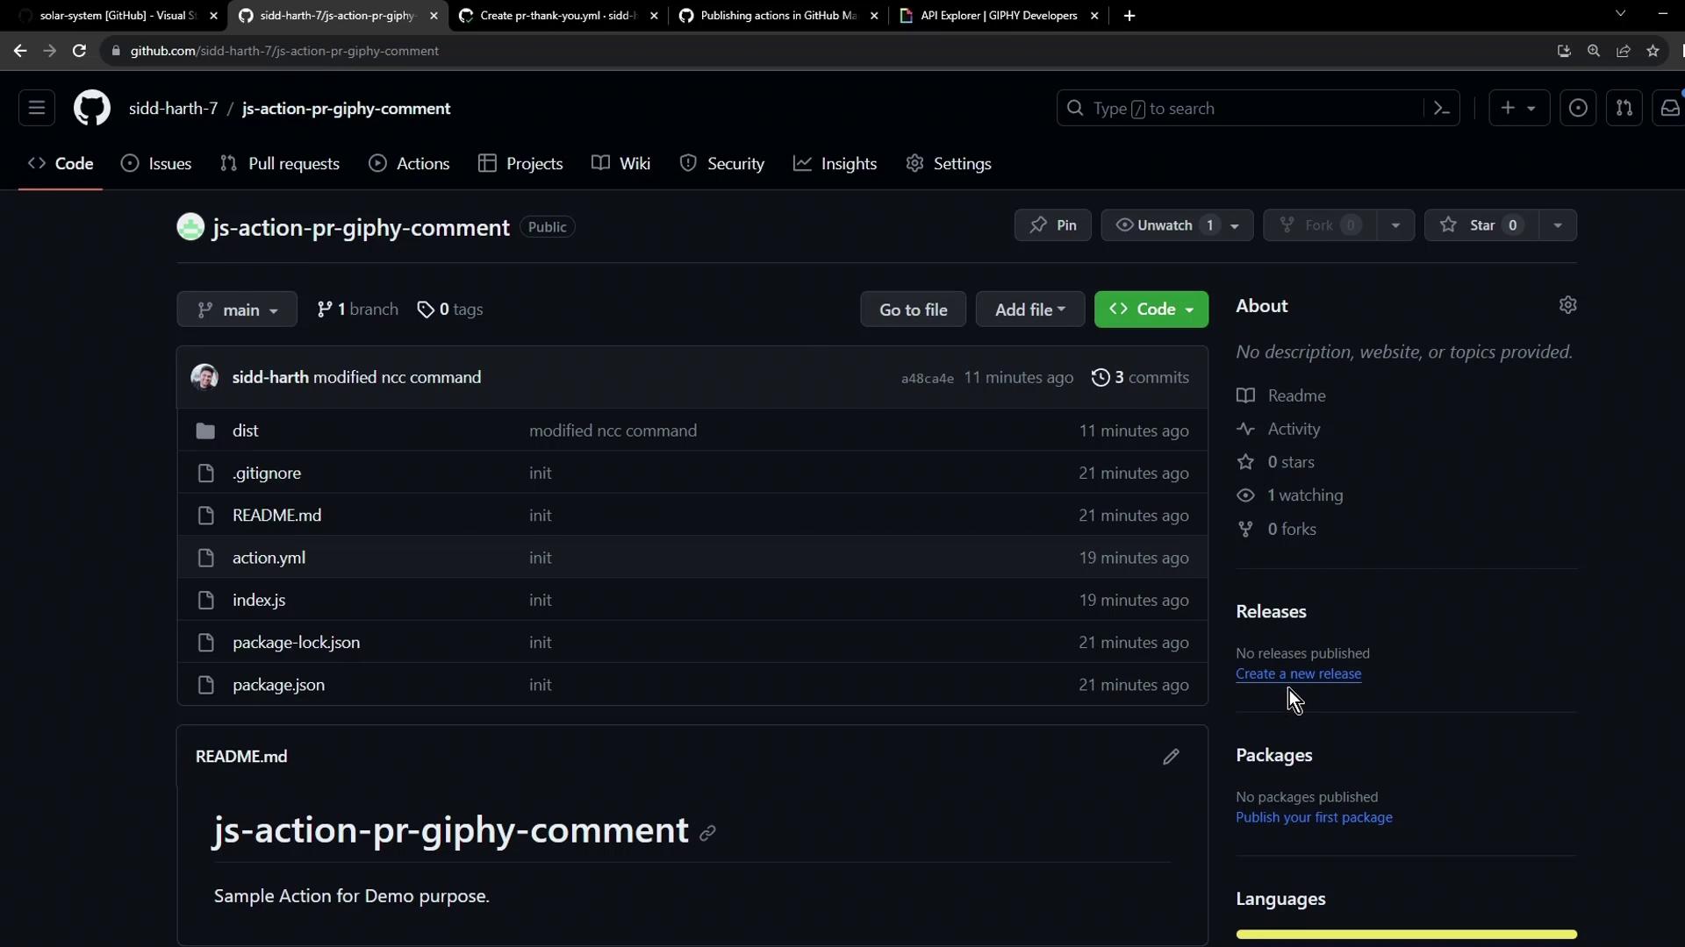Click the issues circle icon in the header
Viewport: 1685px width, 947px height.
(1577, 109)
